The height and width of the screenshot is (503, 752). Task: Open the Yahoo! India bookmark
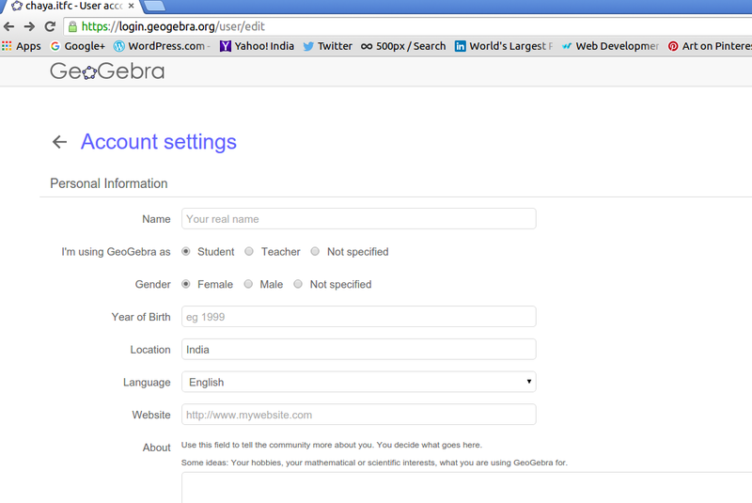tap(257, 46)
